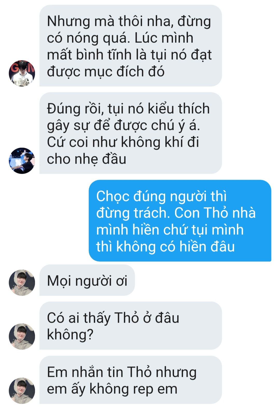Click the line "Cứ coi như không khí đi"
The height and width of the screenshot is (409, 280).
(123, 142)
